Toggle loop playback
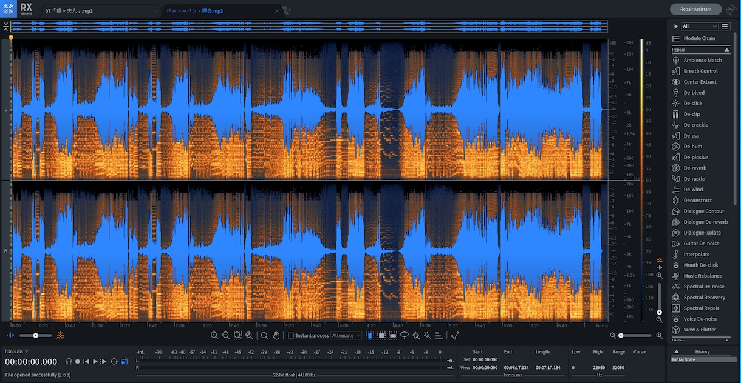 click(x=114, y=362)
